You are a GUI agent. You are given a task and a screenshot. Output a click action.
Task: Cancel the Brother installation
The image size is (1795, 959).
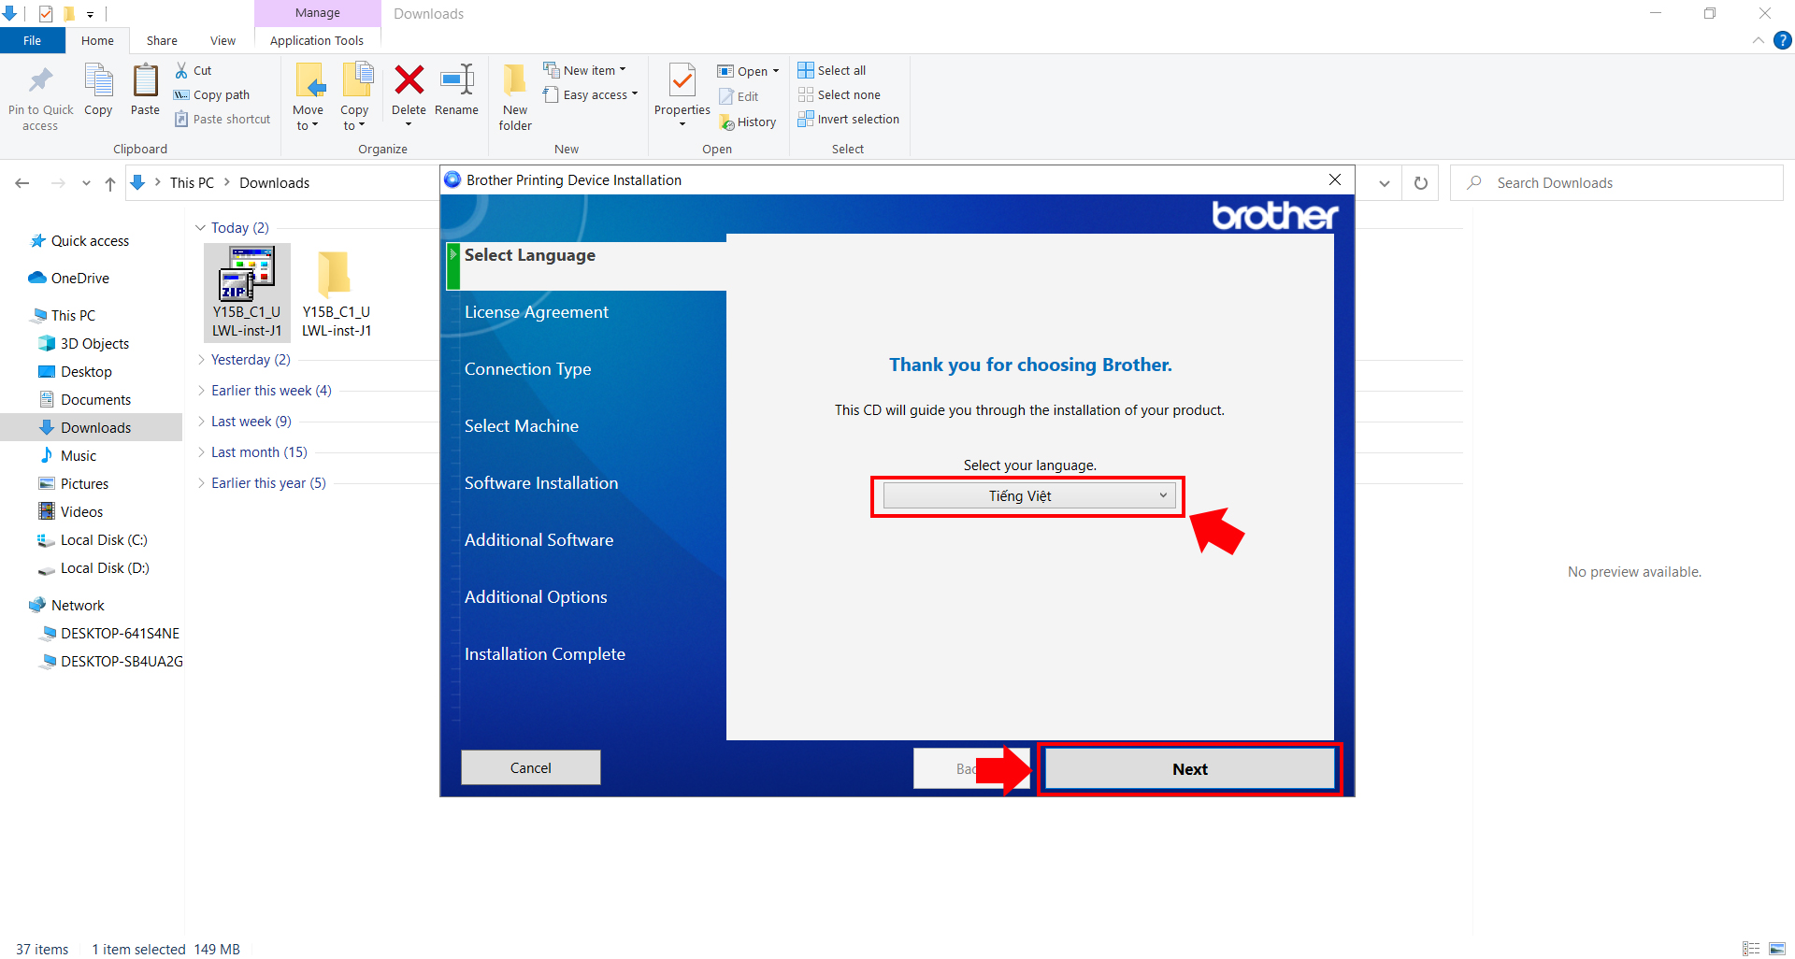pos(530,766)
